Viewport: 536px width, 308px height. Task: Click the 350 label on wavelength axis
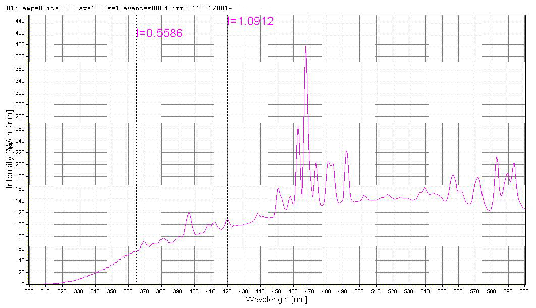[112, 291]
